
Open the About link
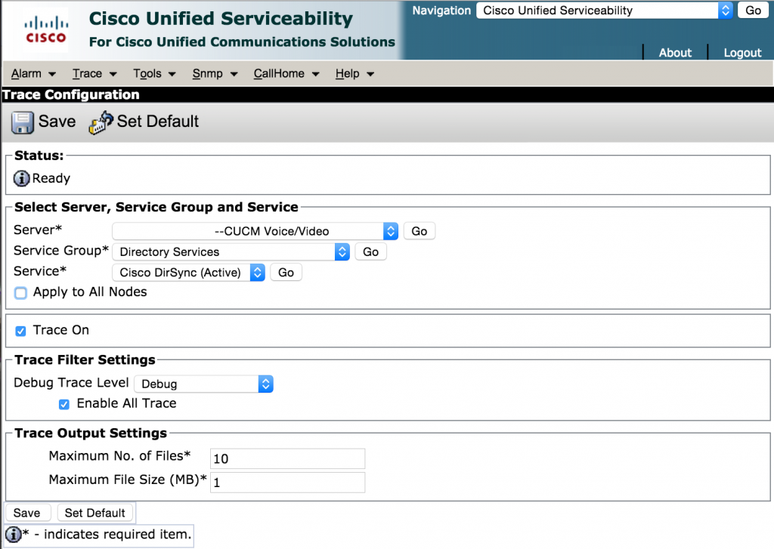675,52
